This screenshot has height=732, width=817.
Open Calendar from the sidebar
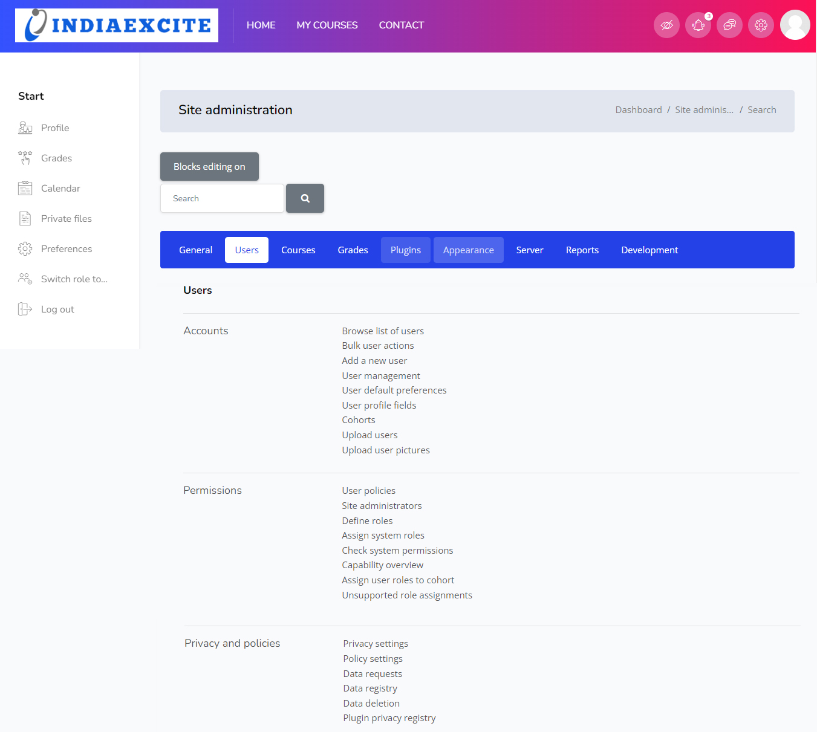(x=60, y=189)
